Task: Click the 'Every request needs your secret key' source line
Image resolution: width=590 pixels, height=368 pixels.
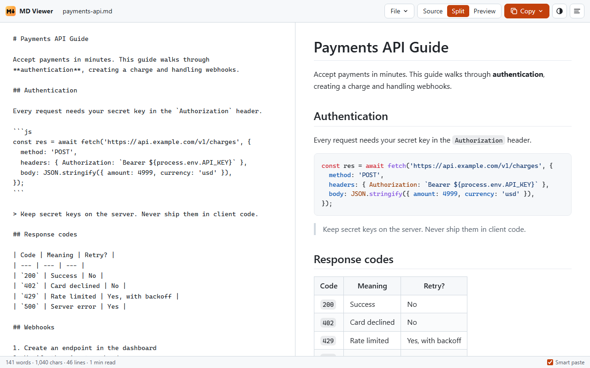Action: click(137, 111)
